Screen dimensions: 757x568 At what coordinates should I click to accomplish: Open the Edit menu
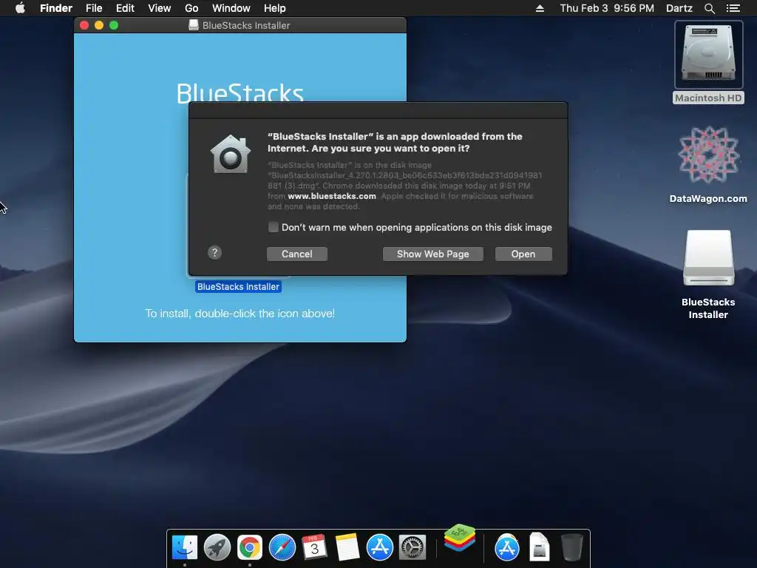tap(125, 8)
